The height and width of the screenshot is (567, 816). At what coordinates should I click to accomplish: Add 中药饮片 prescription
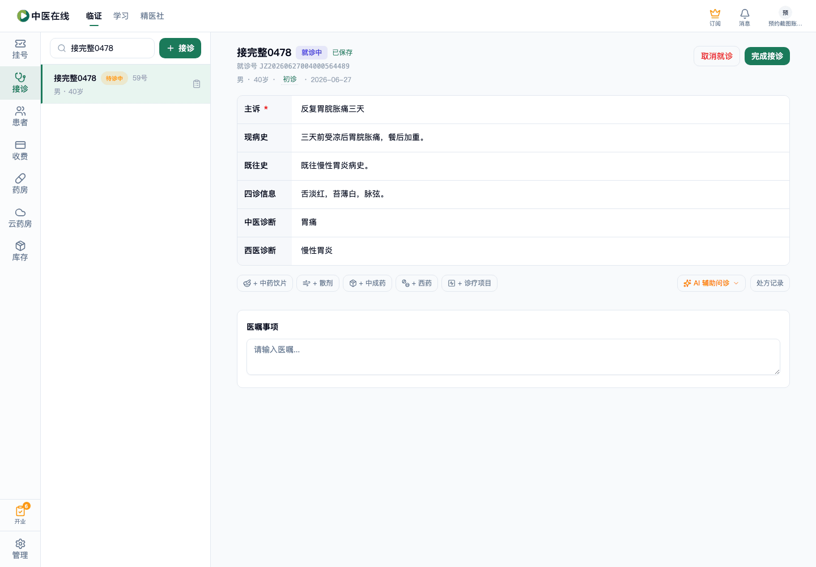pos(265,283)
